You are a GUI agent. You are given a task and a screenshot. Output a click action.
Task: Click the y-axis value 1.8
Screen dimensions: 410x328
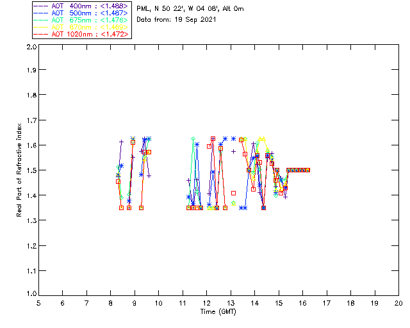[x=31, y=95]
